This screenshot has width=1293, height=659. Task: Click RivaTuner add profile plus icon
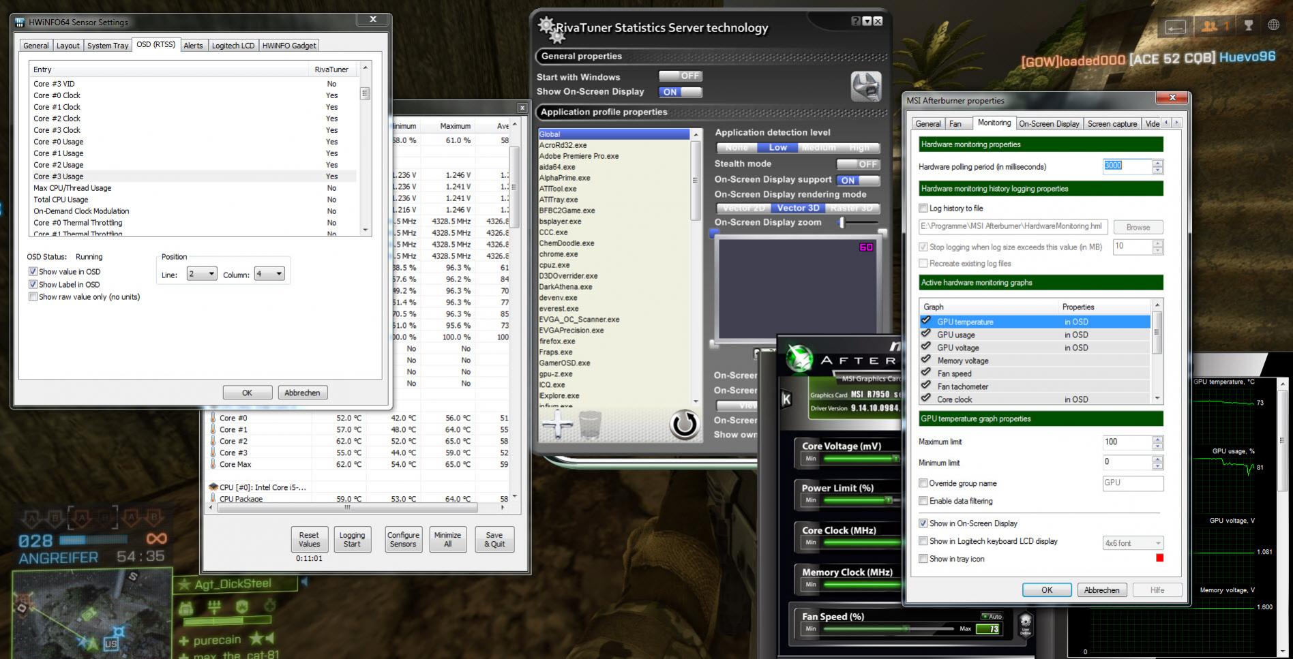point(557,425)
